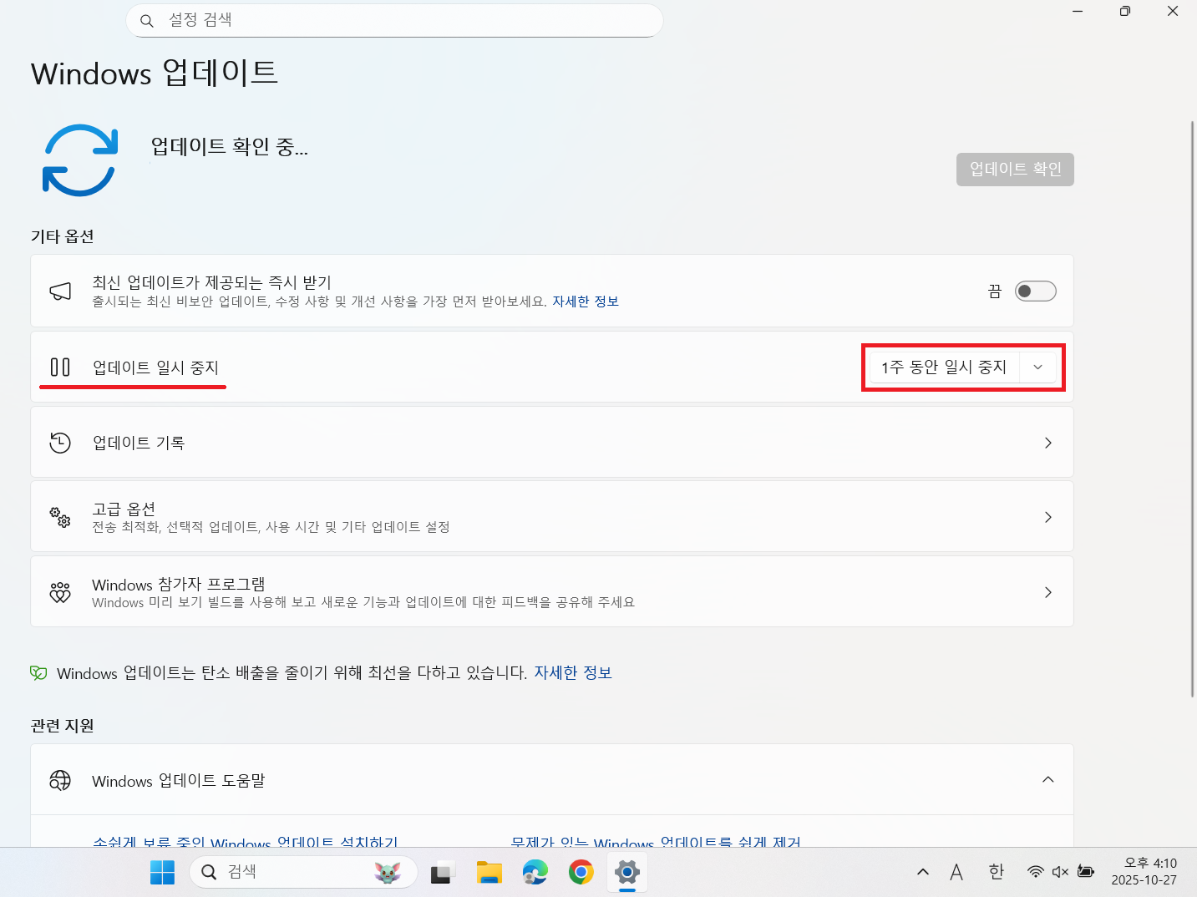Click the battery tray icon
The width and height of the screenshot is (1197, 897).
1086,872
